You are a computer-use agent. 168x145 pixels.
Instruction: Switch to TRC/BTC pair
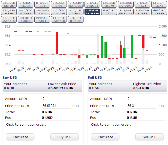9,19
